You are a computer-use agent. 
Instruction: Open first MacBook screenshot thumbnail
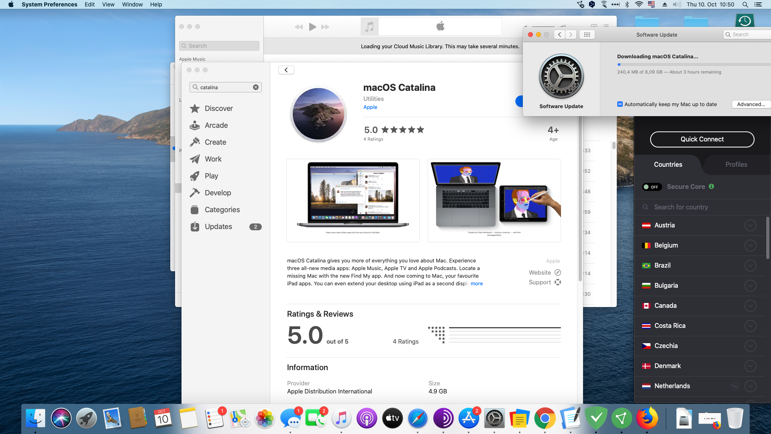point(353,201)
